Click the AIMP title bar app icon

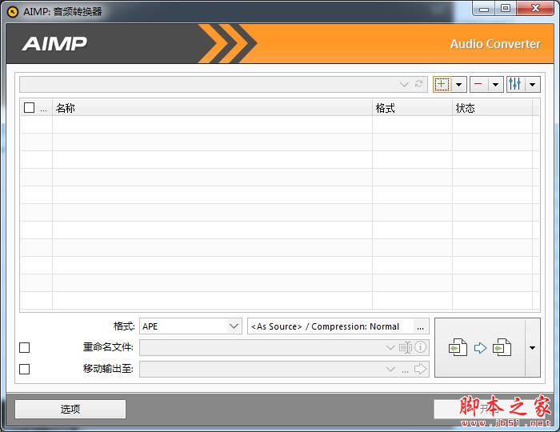(13, 12)
